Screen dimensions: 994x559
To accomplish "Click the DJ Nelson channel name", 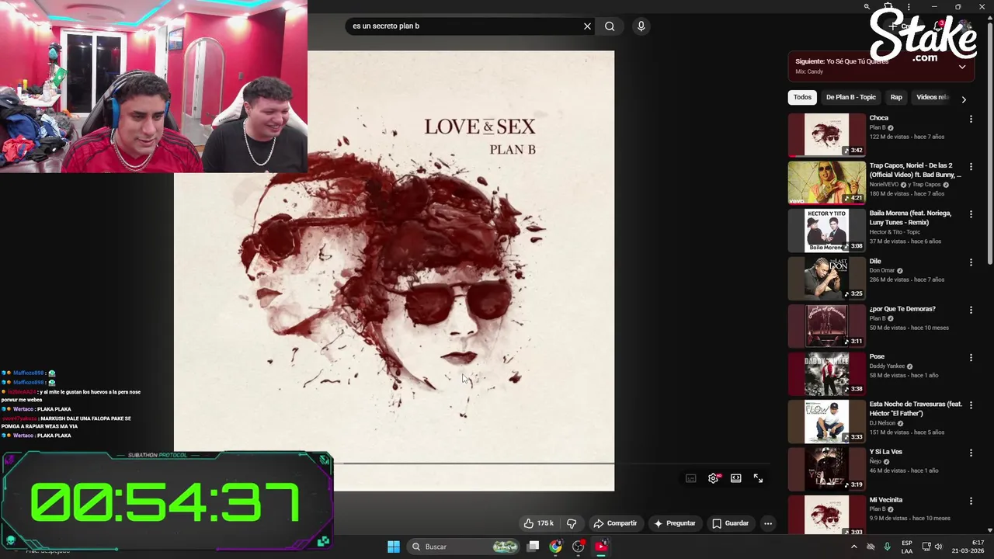I will pos(883,423).
